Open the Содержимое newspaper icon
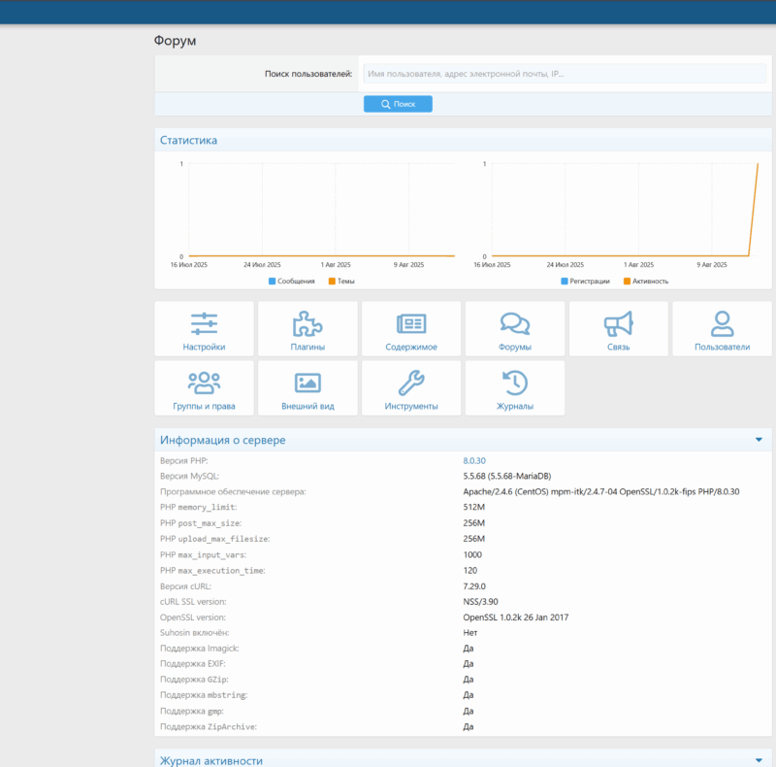This screenshot has height=767, width=776. 411,323
